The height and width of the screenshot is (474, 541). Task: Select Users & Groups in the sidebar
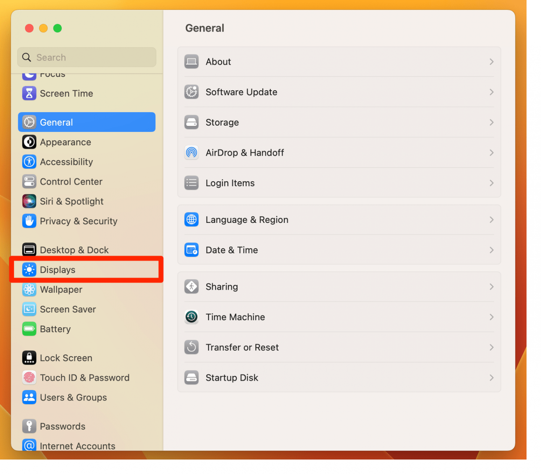tap(73, 397)
